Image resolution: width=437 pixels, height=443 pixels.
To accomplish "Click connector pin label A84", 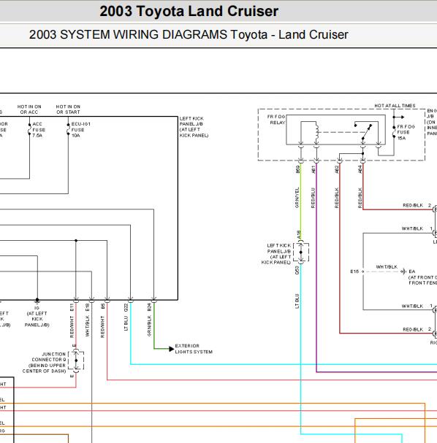I will point(360,169).
